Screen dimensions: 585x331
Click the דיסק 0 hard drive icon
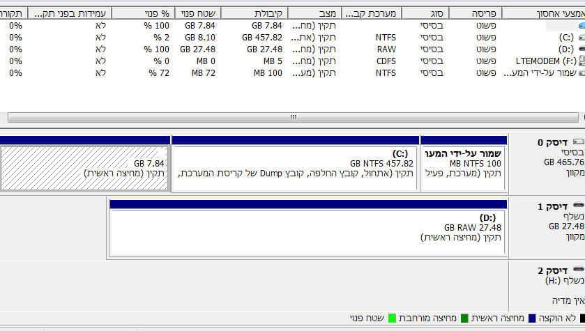[578, 141]
